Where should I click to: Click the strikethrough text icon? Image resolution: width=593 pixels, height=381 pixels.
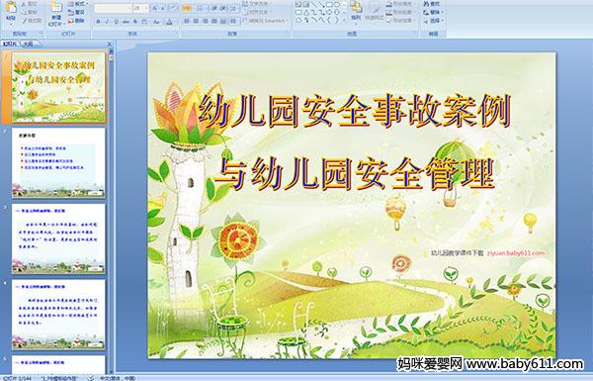126,22
